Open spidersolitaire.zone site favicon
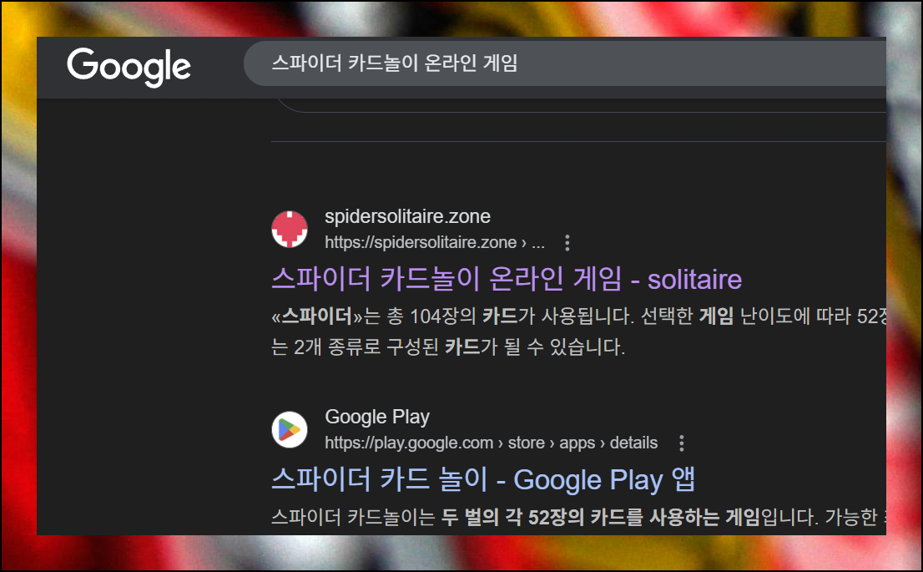Image resolution: width=923 pixels, height=572 pixels. (290, 229)
